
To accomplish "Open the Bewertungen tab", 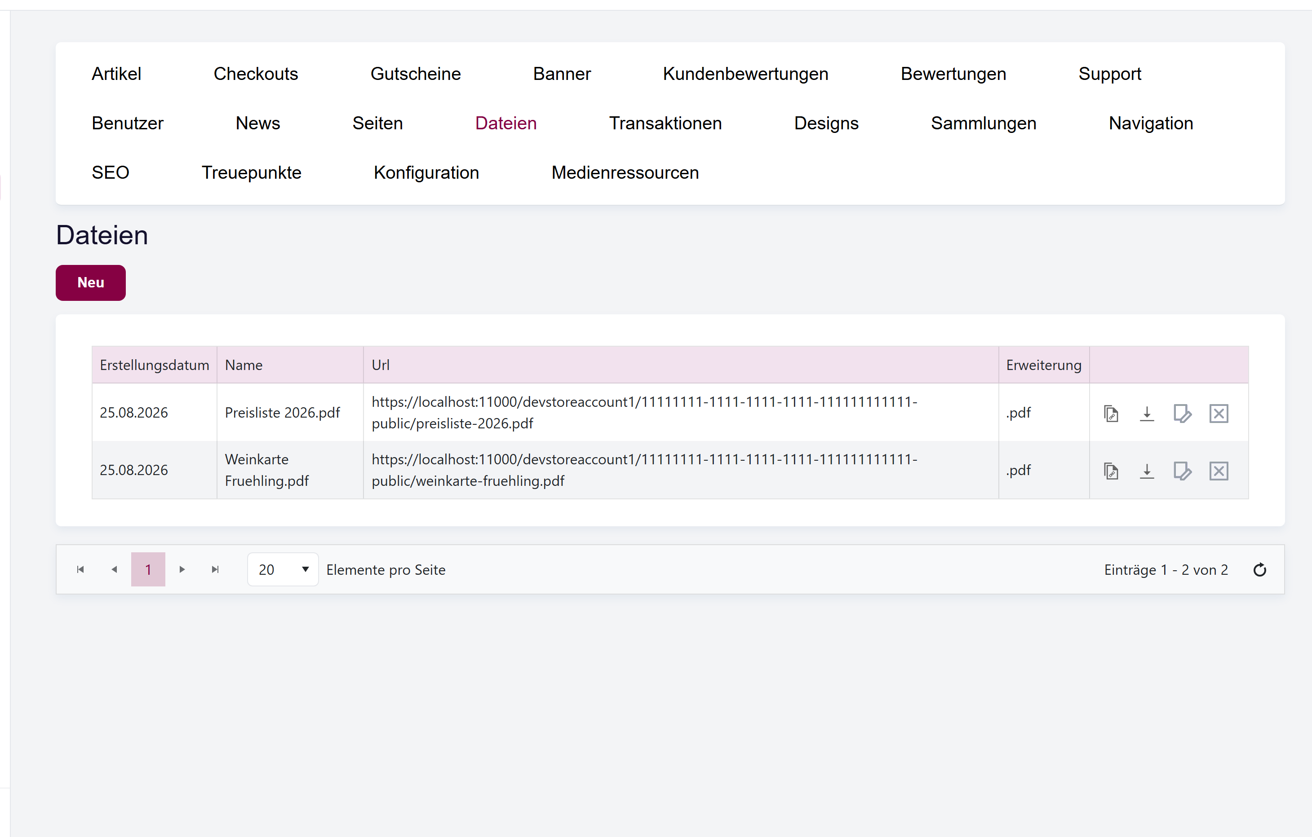I will pyautogui.click(x=953, y=74).
